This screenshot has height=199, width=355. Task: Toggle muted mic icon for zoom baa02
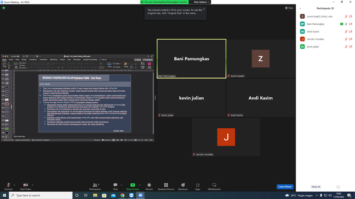click(x=346, y=17)
